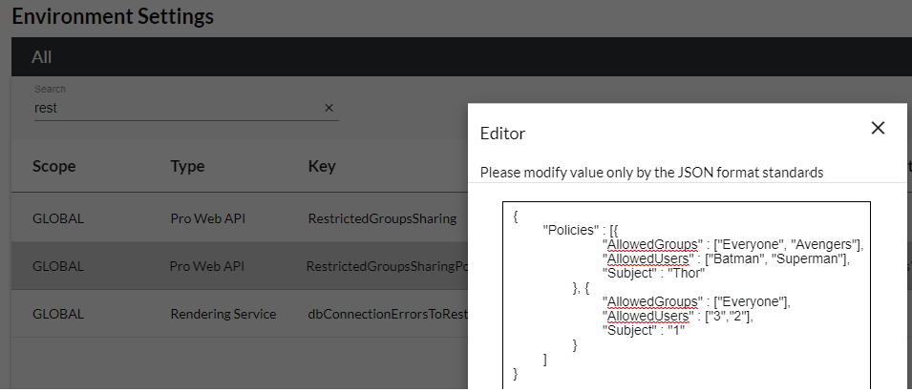The image size is (912, 392).
Task: Click the AllowedGroups Everyone, Avengers line
Action: (x=732, y=244)
